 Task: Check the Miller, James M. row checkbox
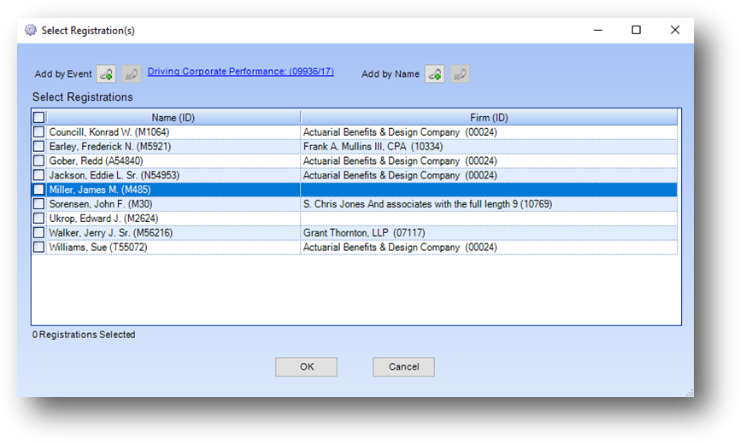[x=38, y=190]
